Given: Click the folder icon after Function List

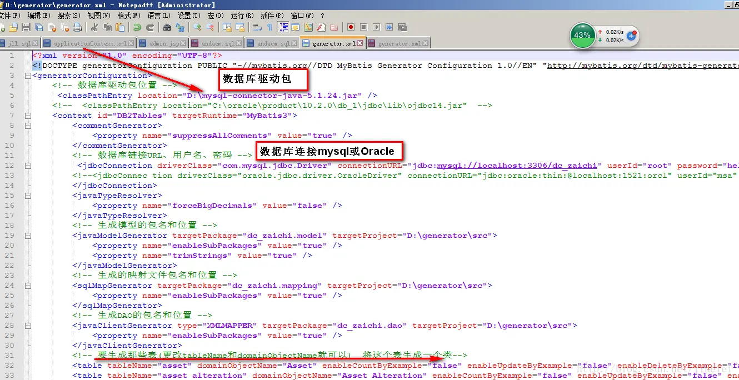Looking at the screenshot, I should coord(333,27).
